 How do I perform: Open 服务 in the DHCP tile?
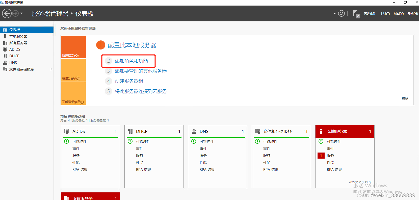coord(140,156)
